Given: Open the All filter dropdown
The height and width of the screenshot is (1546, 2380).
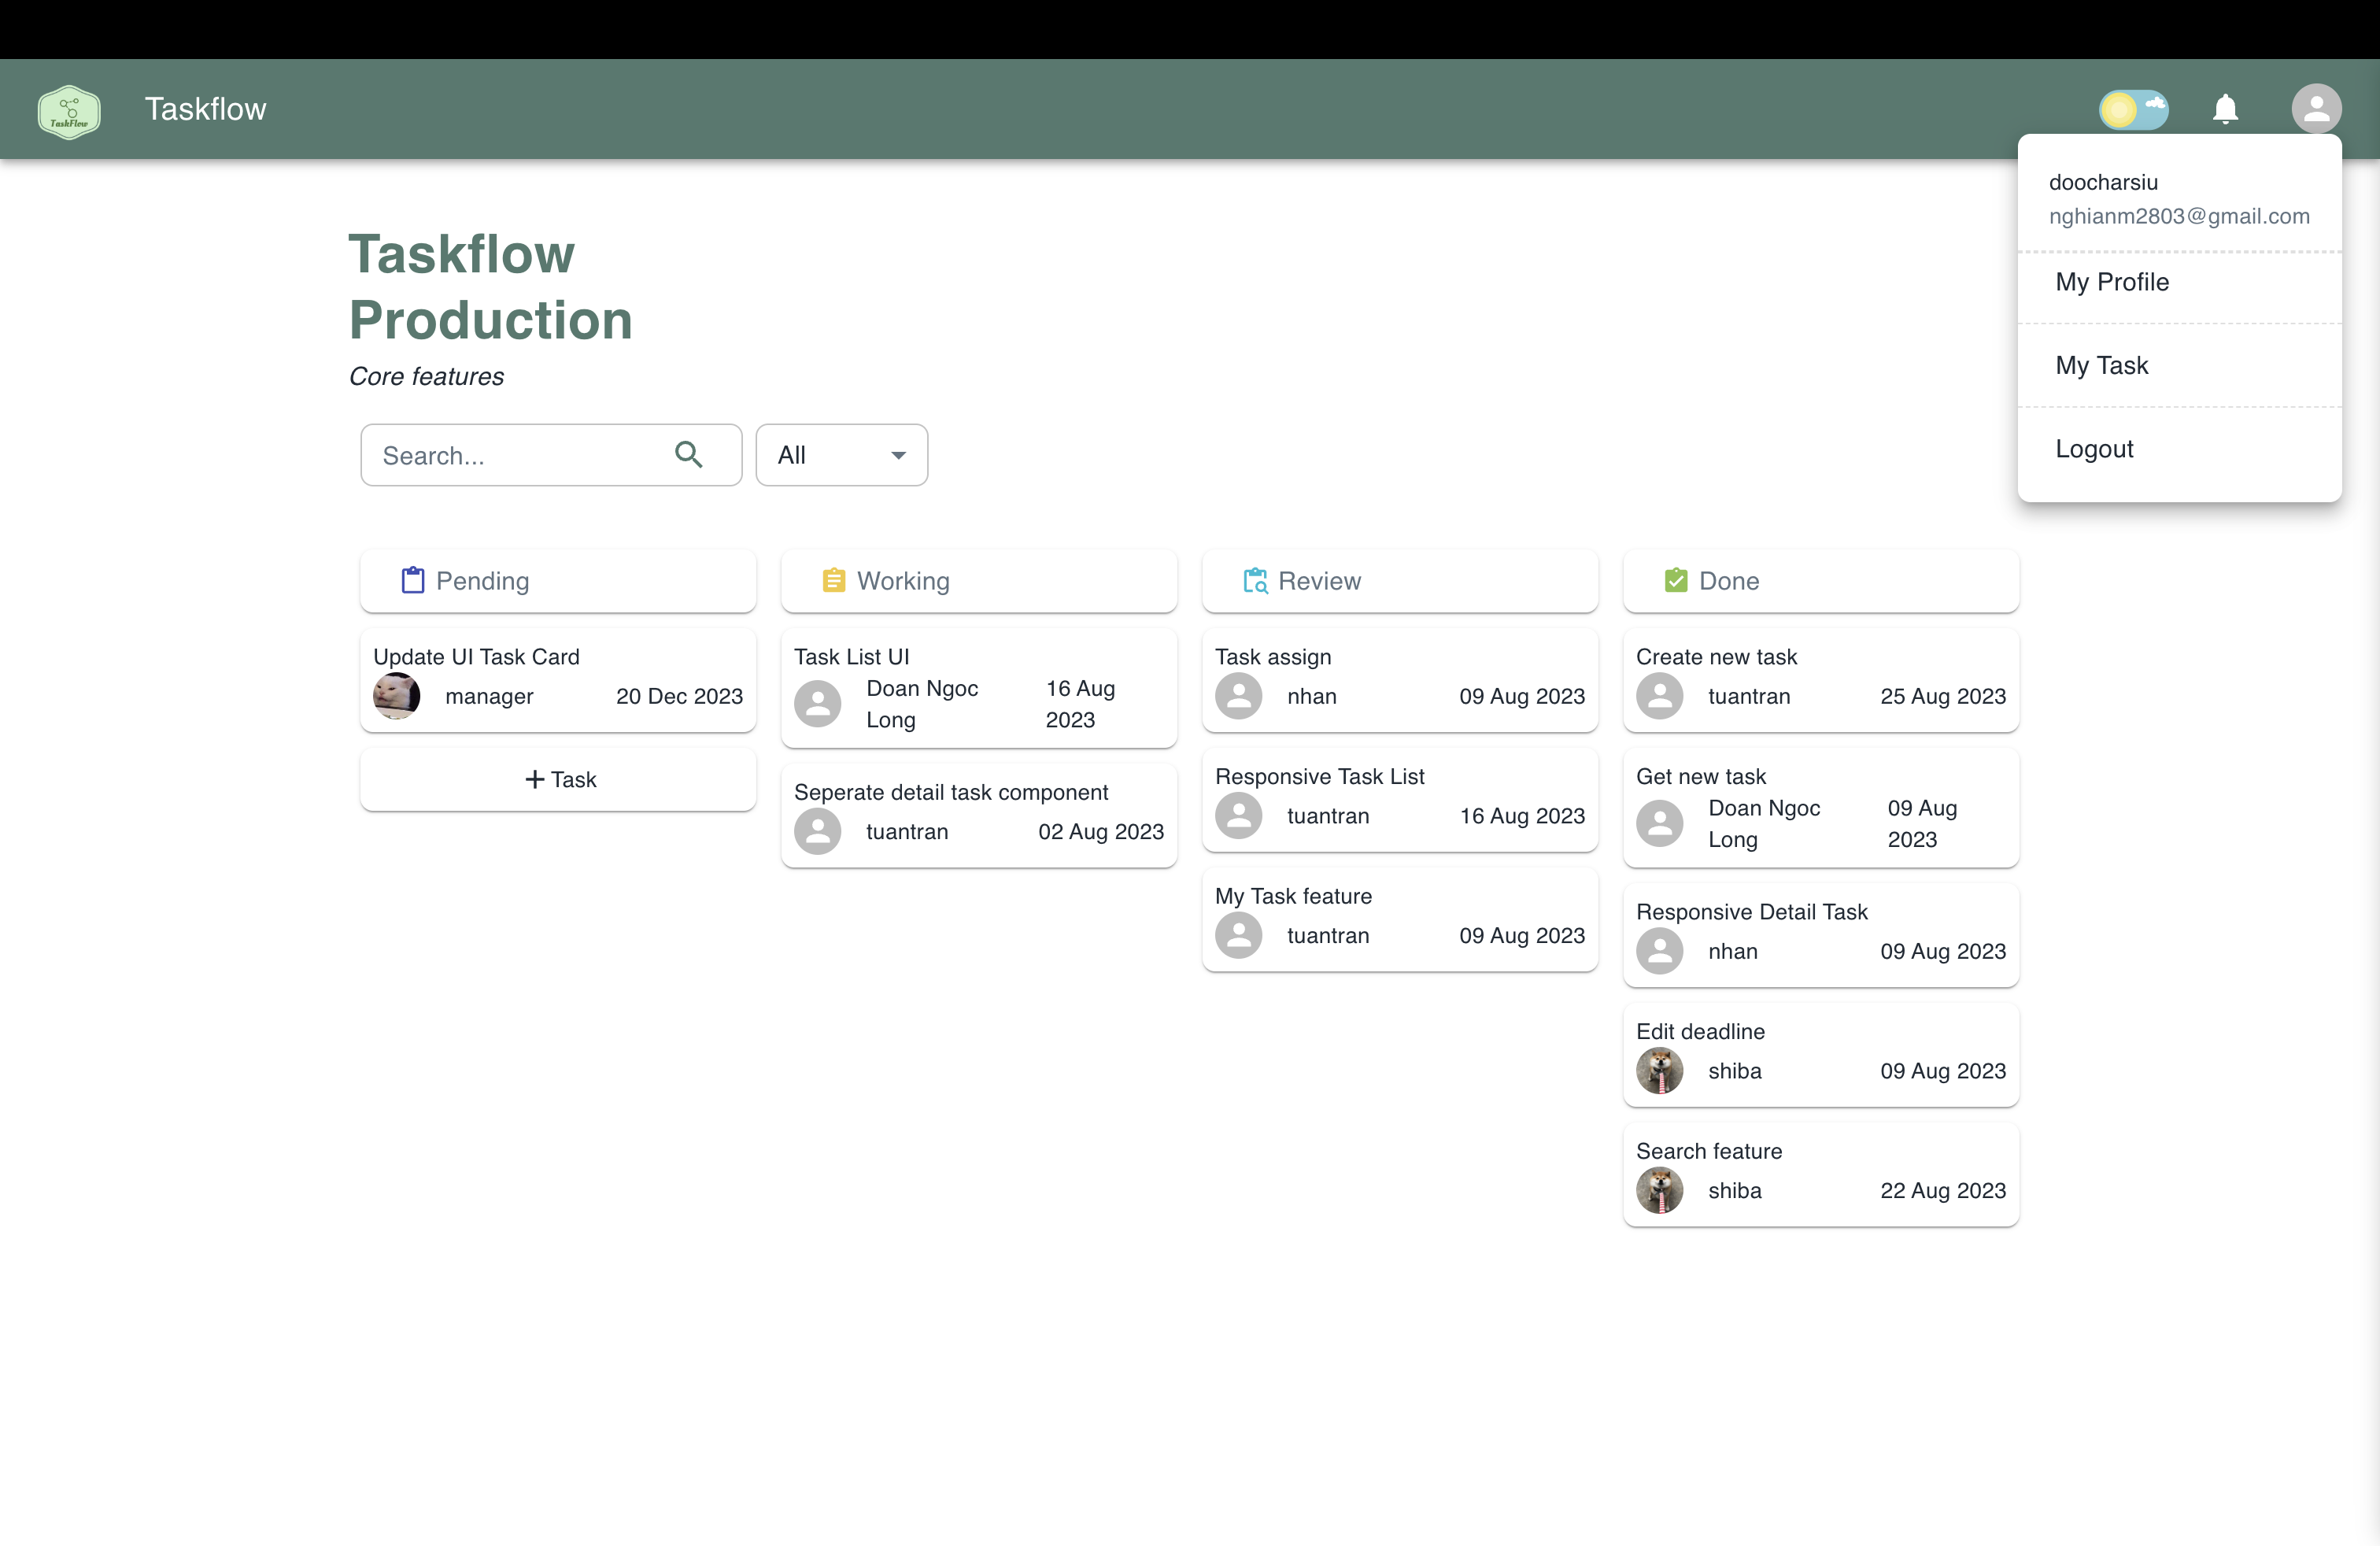Looking at the screenshot, I should [841, 455].
